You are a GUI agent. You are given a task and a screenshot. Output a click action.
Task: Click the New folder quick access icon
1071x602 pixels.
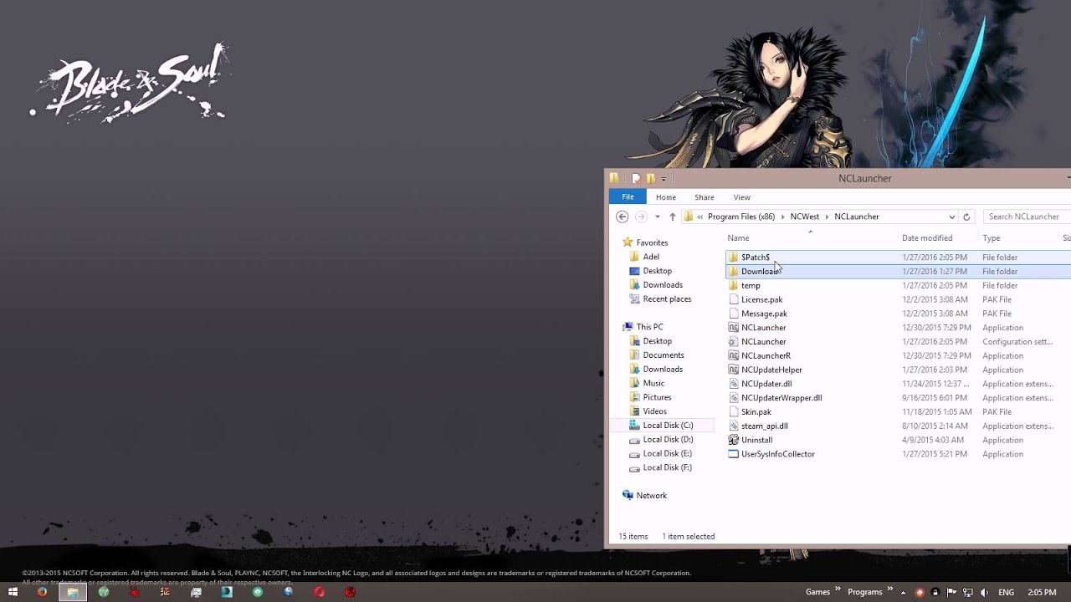(650, 178)
